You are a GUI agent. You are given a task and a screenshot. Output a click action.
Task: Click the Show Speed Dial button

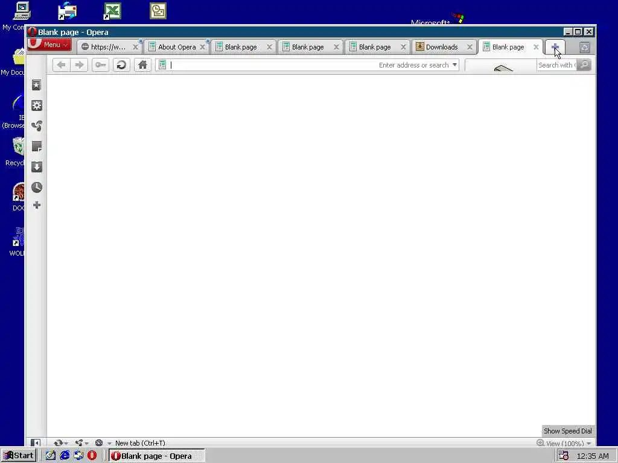[567, 430]
